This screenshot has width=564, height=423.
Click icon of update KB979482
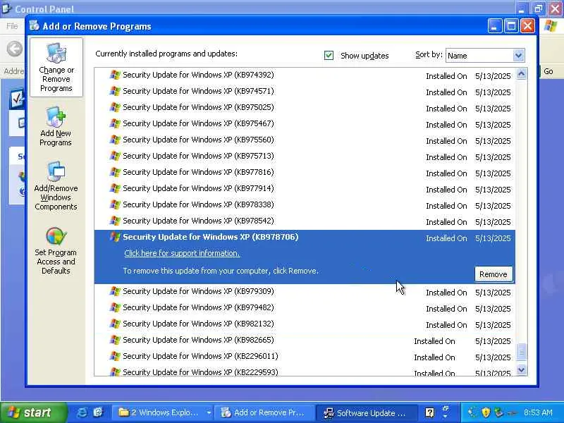pos(115,307)
